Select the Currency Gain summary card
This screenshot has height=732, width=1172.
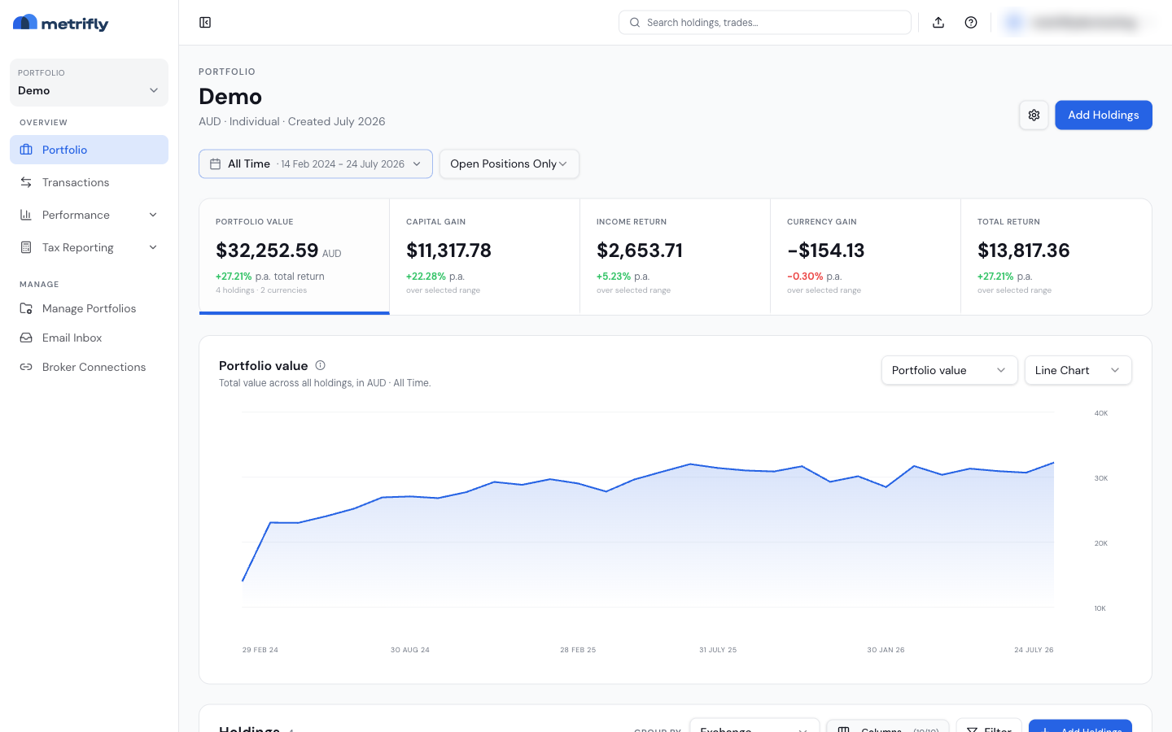pos(865,257)
